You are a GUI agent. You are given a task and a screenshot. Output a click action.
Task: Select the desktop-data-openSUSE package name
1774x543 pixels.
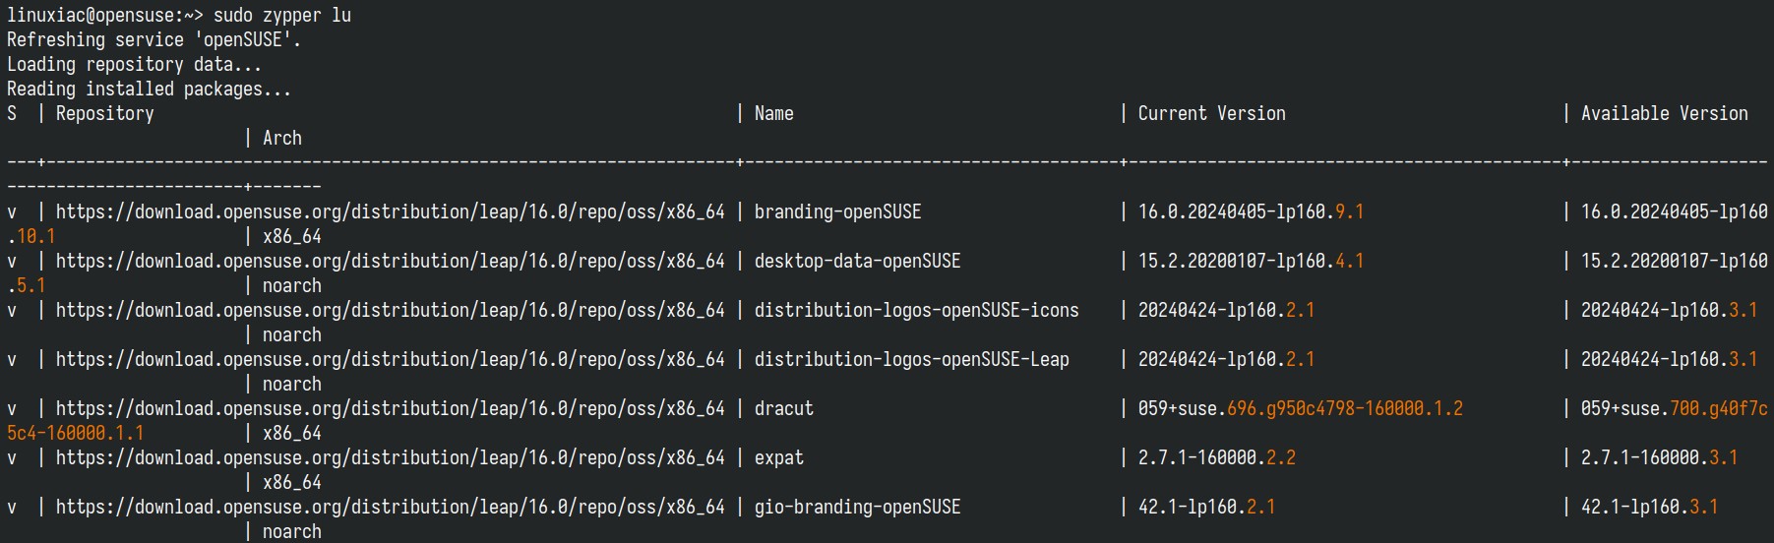857,261
